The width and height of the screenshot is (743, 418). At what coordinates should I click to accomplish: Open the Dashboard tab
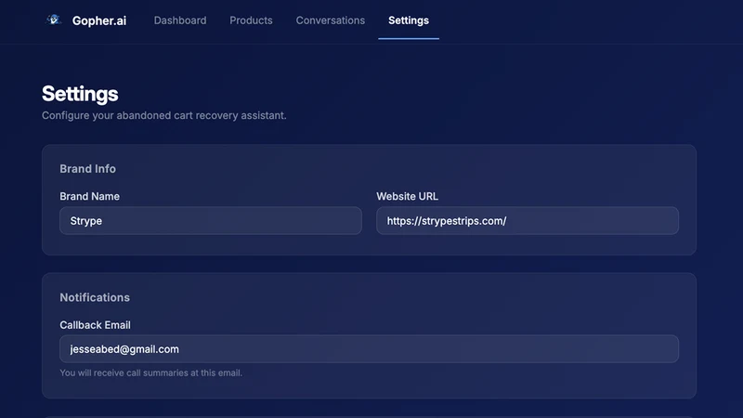pyautogui.click(x=180, y=20)
